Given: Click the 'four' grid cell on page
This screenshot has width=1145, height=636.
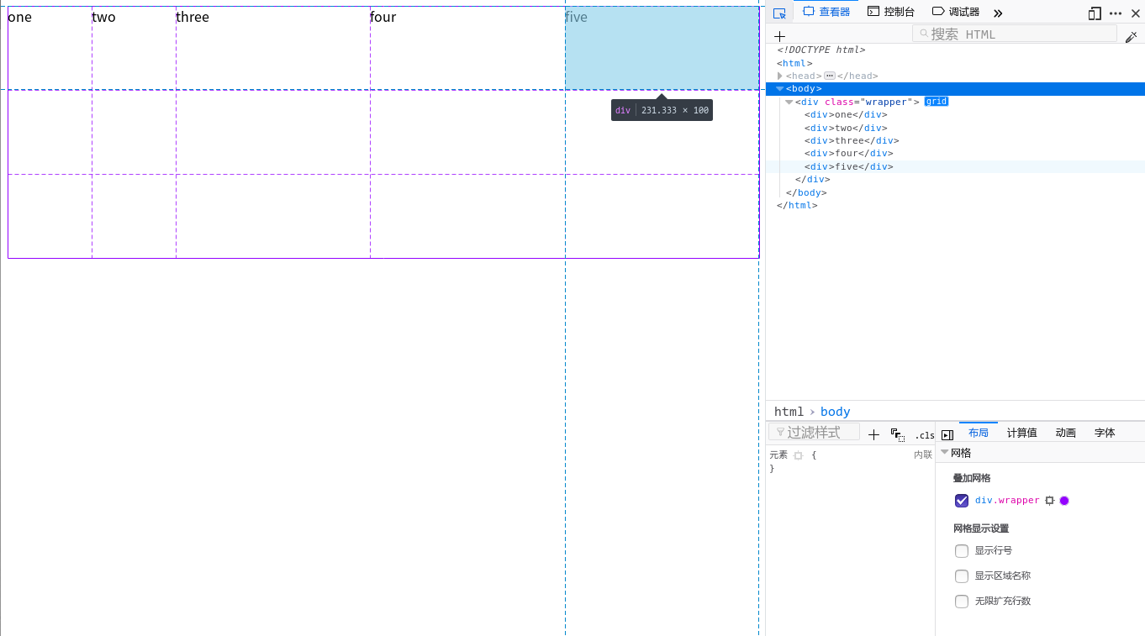Looking at the screenshot, I should [467, 48].
